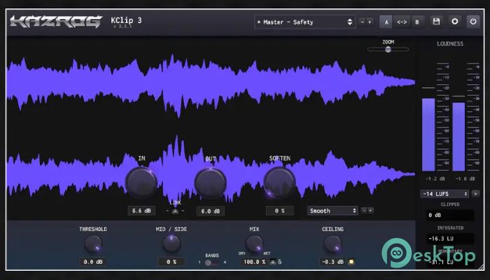This screenshot has width=490, height=280.
Task: Click the -1.2 dB peak readout
Action: (x=435, y=178)
